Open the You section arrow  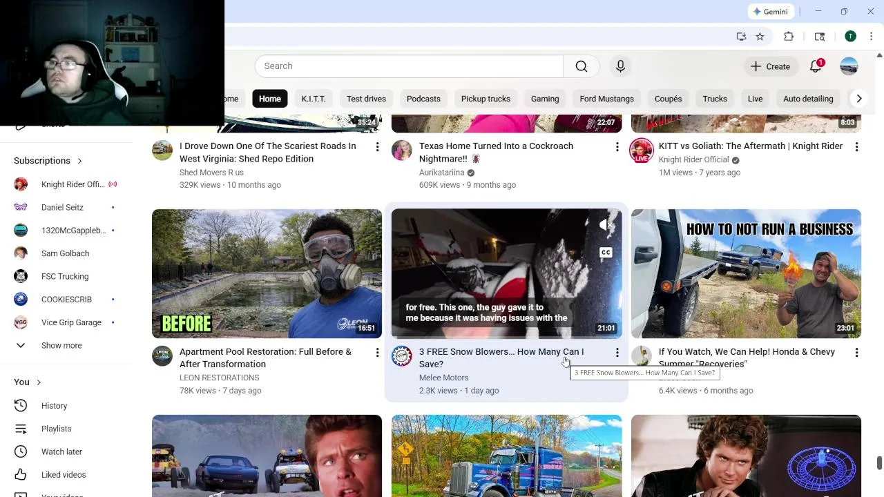click(39, 382)
